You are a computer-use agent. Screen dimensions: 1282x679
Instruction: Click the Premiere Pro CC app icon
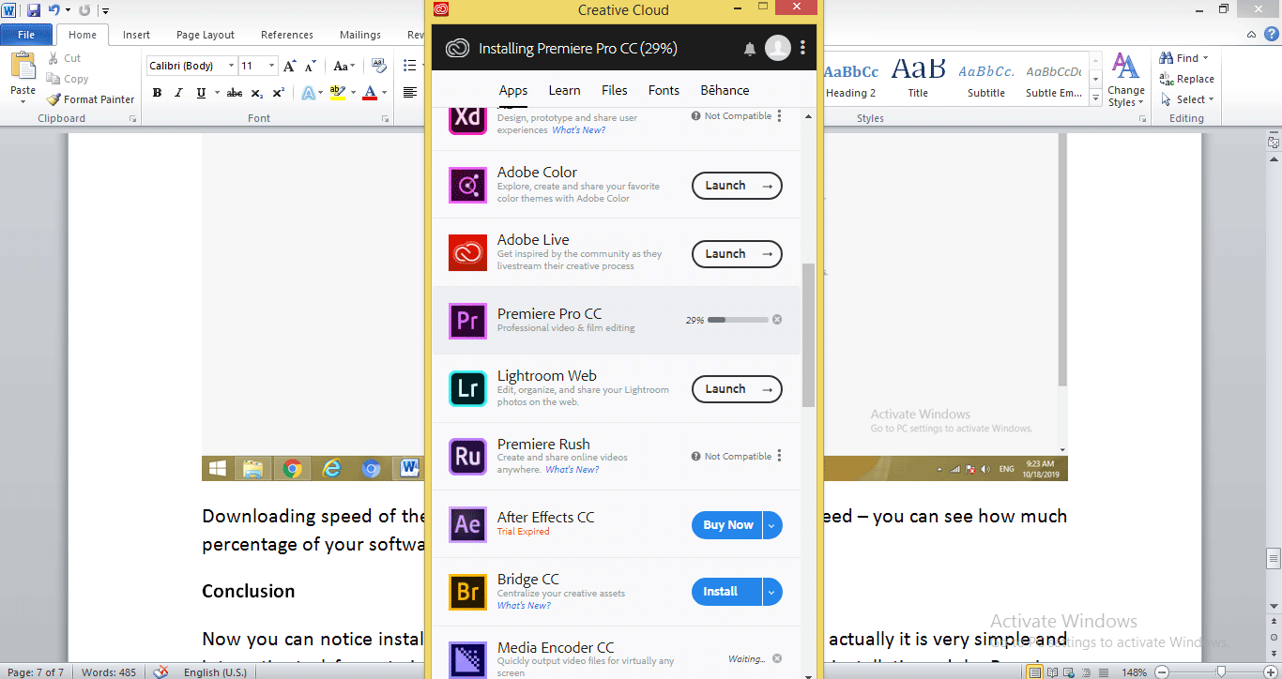click(x=467, y=321)
